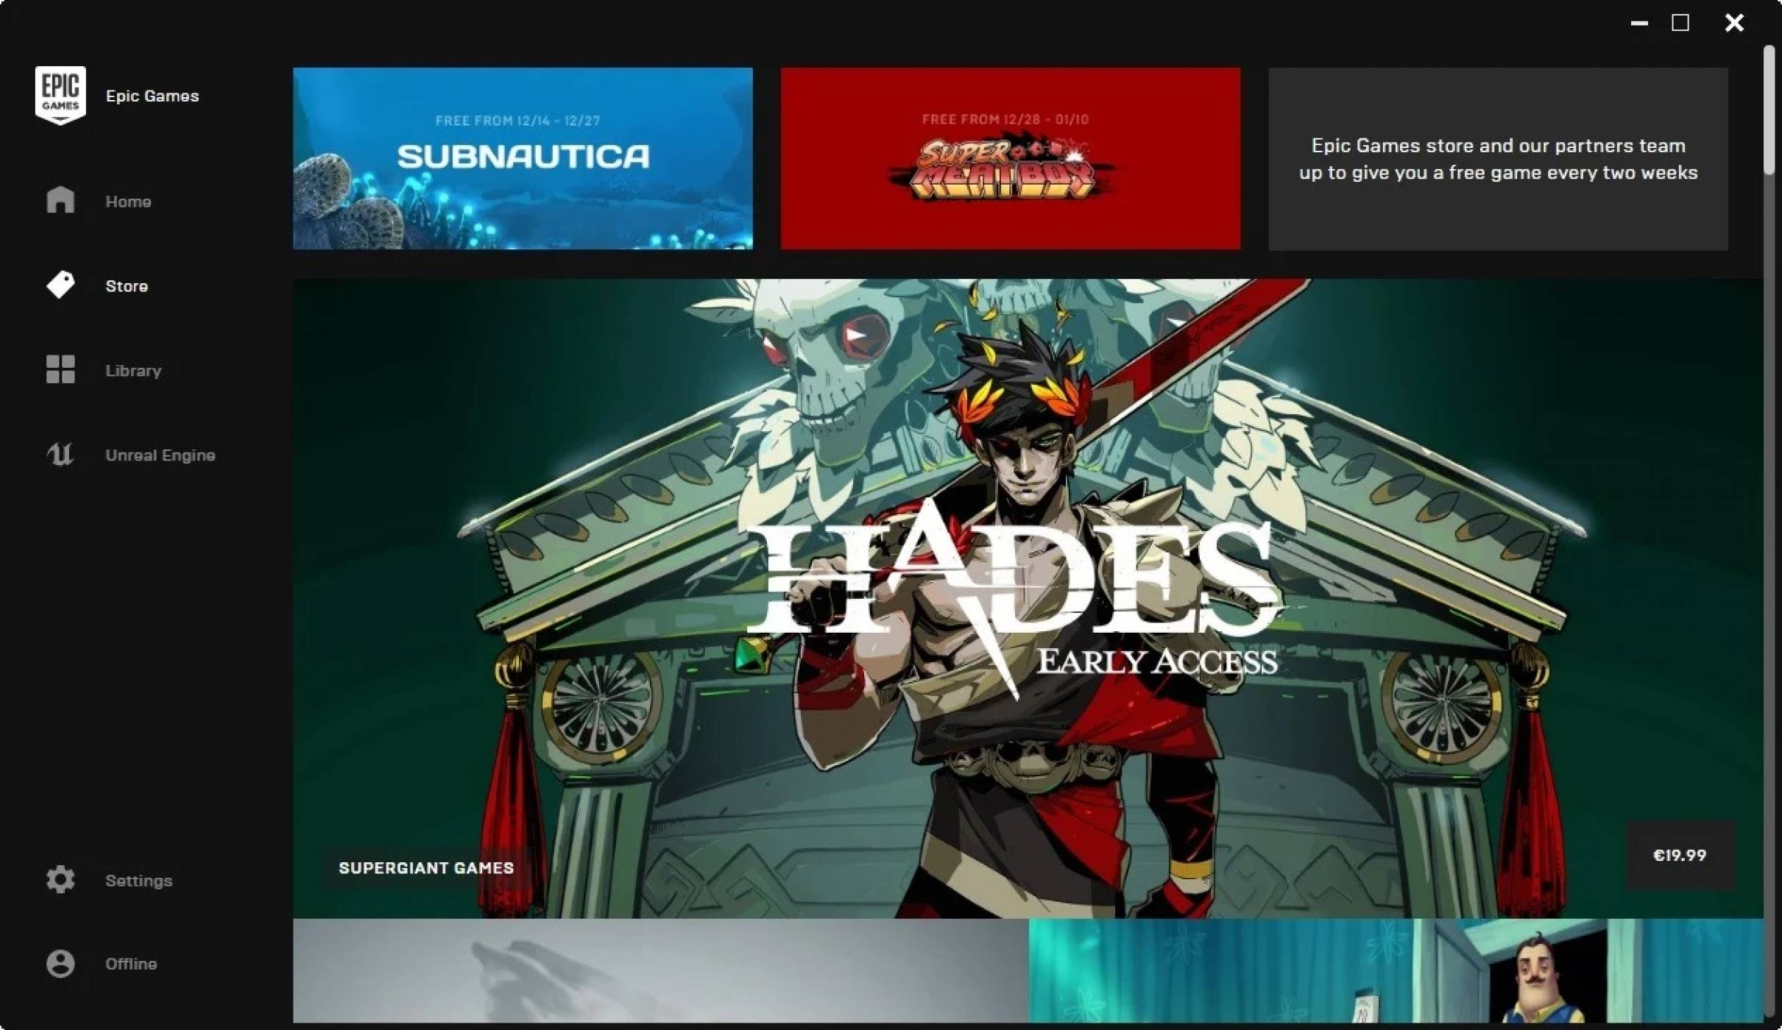Image resolution: width=1782 pixels, height=1030 pixels.
Task: Click the Epic Games shield logo
Action: tap(60, 96)
